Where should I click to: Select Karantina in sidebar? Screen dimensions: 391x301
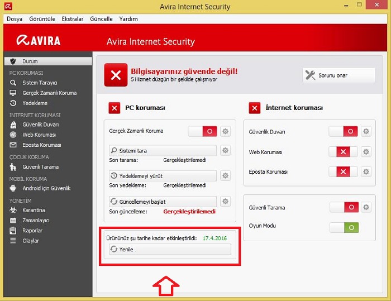coord(34,210)
